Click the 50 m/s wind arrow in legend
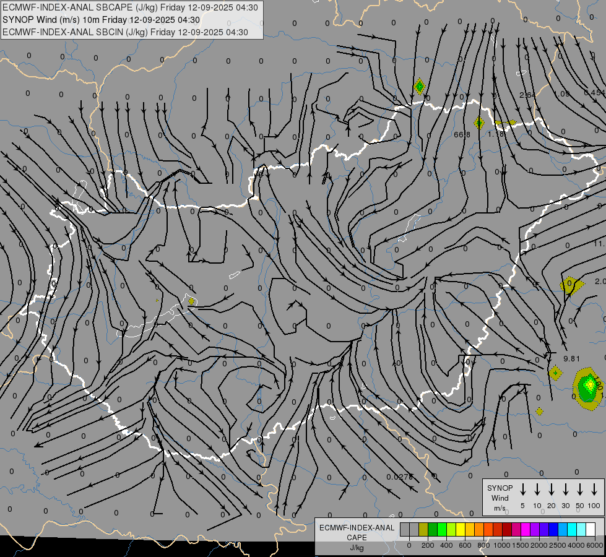 580,490
